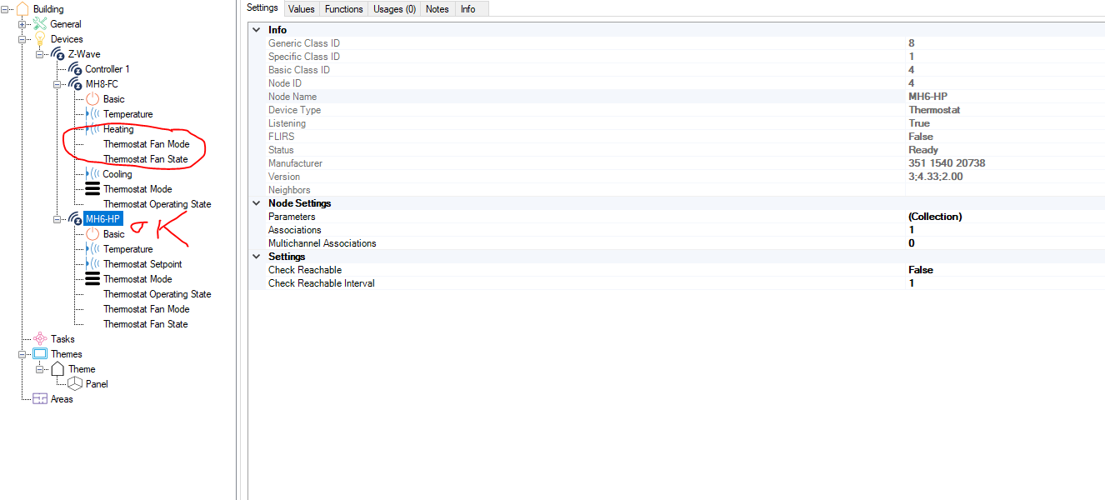Click the Tasks pink gear icon
This screenshot has width=1105, height=500.
tap(40, 339)
